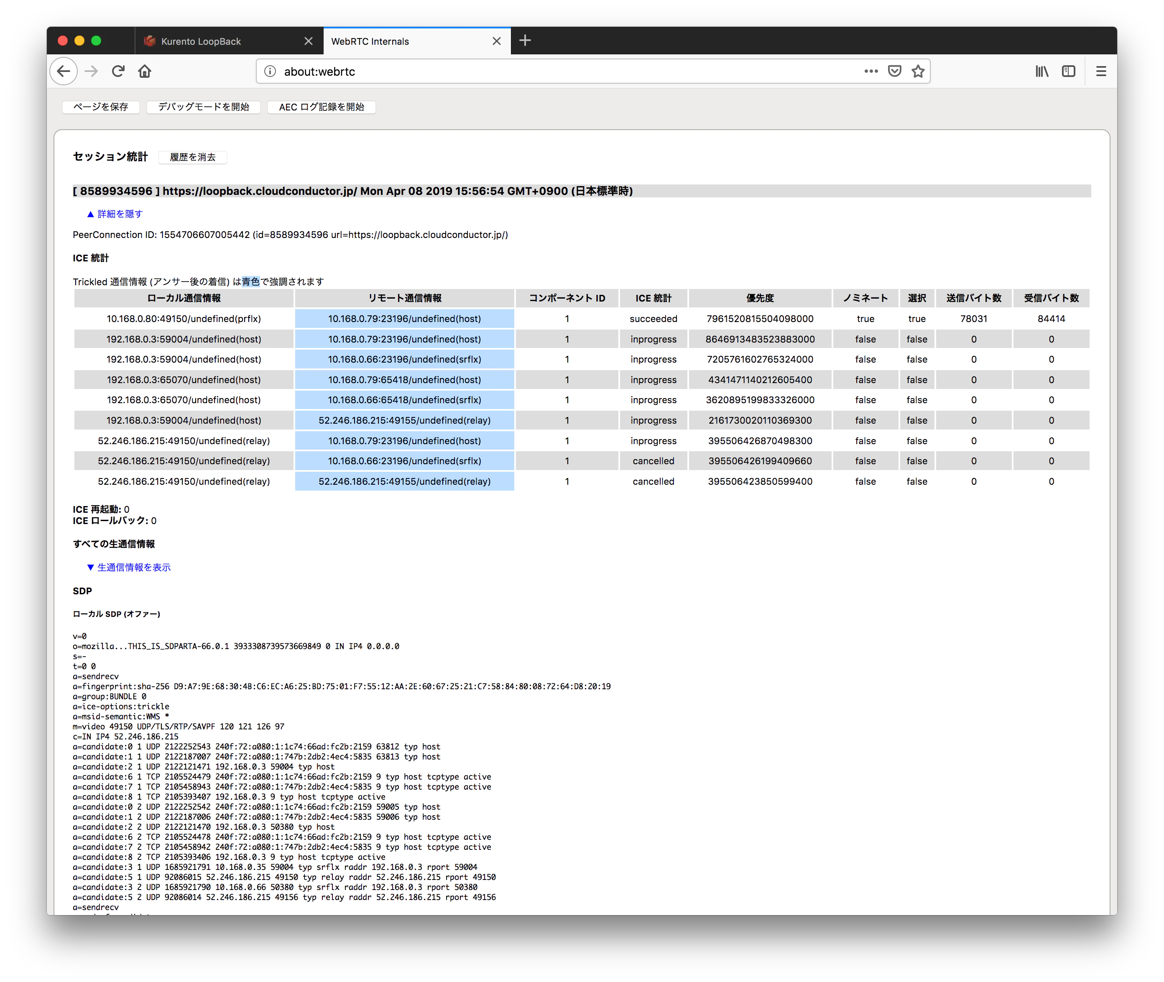Viewport: 1164px width, 982px height.
Task: Click the 84414 received bytes value
Action: [1051, 319]
